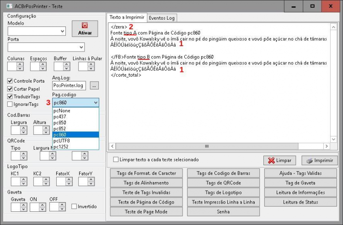Click the red power Ativar button

click(85, 29)
